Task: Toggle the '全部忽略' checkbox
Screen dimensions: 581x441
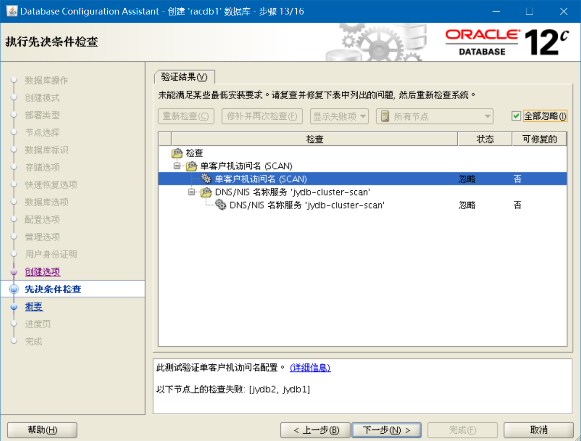Action: (516, 116)
